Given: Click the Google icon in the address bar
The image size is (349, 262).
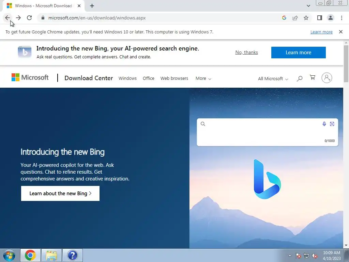Looking at the screenshot, I should 284,18.
